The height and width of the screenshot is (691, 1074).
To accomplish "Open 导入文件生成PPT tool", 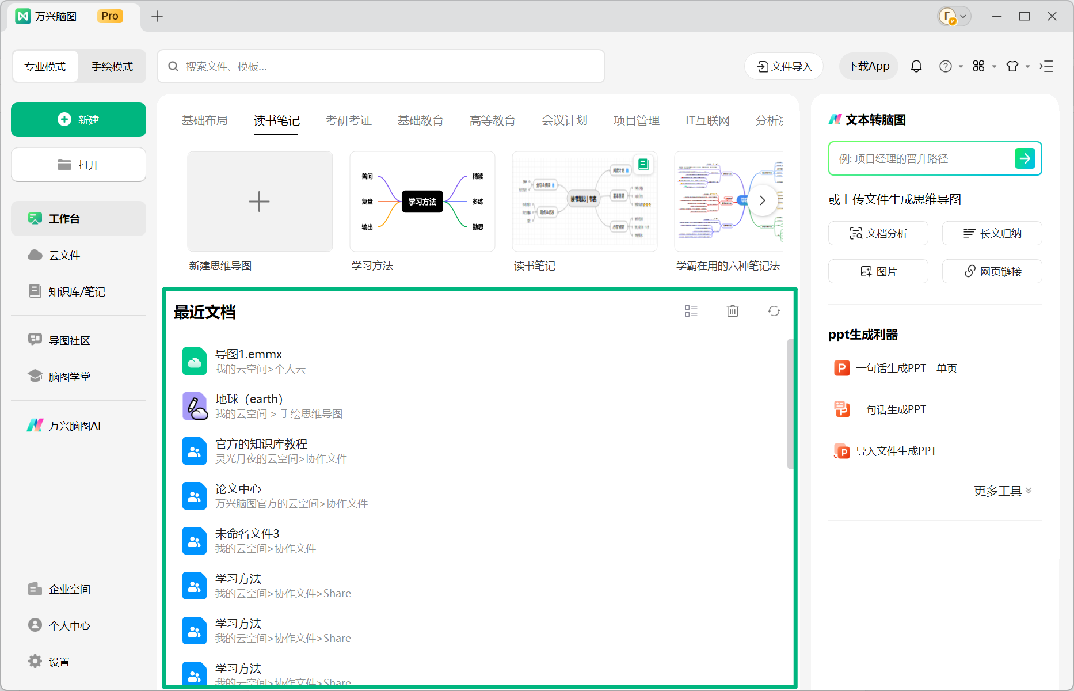I will (885, 451).
